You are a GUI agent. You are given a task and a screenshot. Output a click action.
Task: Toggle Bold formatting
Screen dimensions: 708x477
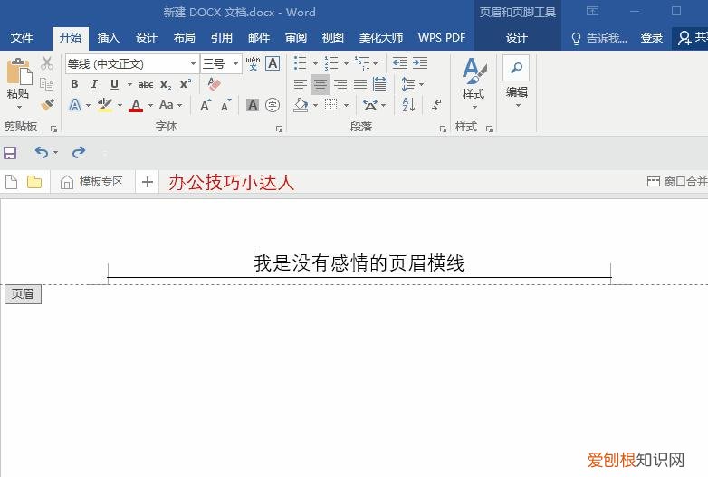(x=74, y=84)
